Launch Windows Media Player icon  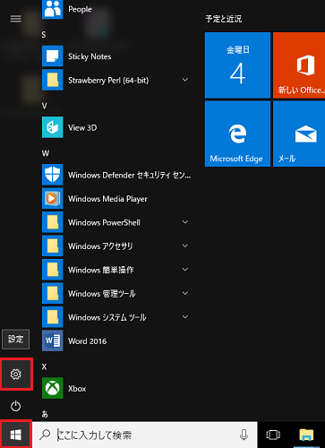pos(53,198)
